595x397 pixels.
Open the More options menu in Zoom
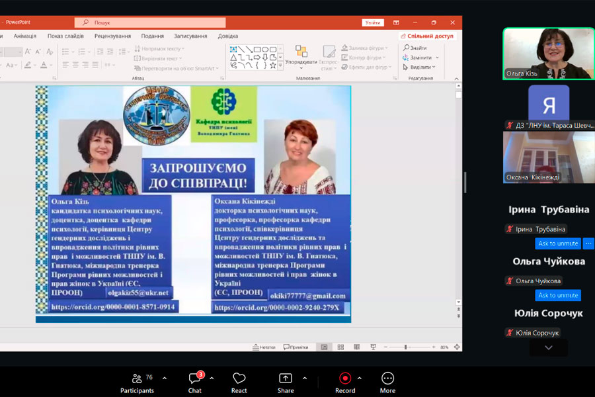[387, 382]
